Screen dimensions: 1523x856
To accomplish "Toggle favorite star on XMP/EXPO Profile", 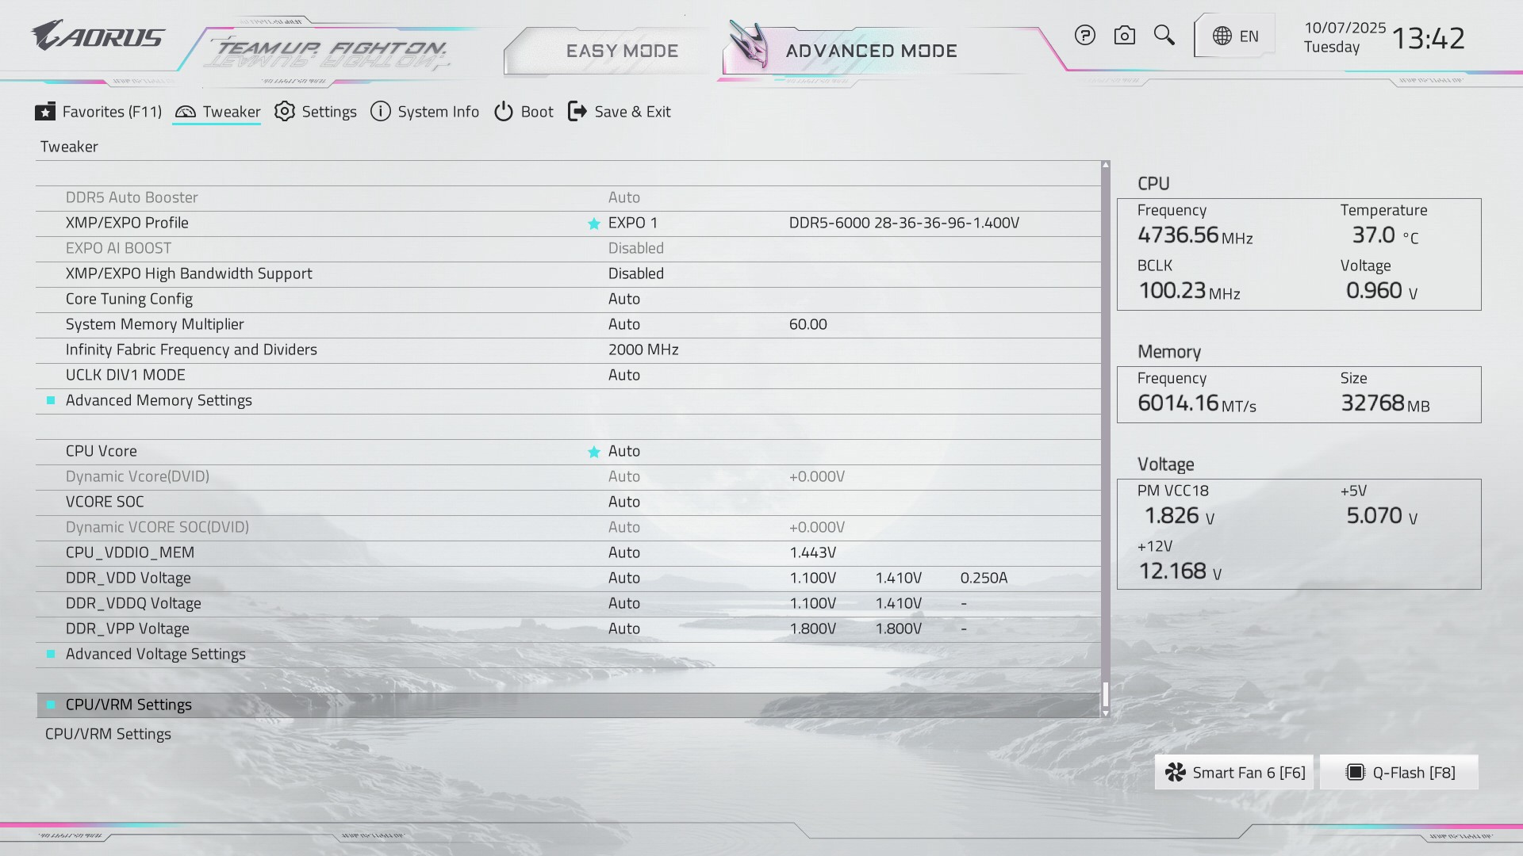I will [593, 224].
